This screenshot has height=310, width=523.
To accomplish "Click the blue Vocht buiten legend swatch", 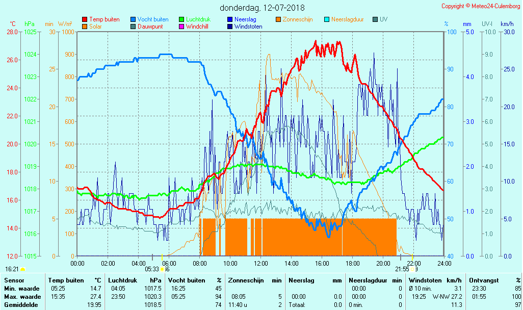I will pyautogui.click(x=133, y=19).
